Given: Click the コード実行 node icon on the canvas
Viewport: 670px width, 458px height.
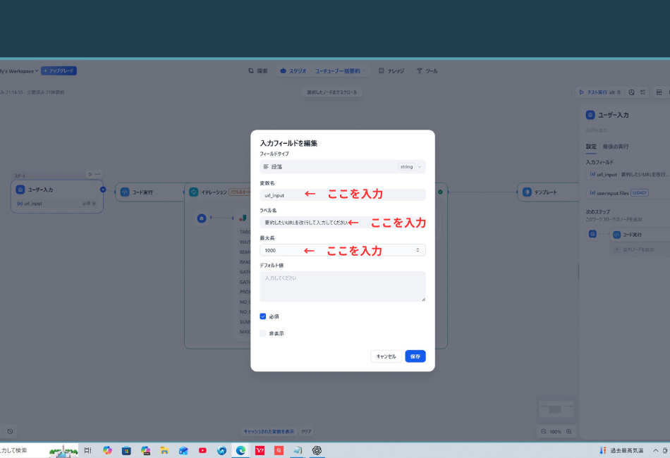Looking at the screenshot, I should (124, 192).
